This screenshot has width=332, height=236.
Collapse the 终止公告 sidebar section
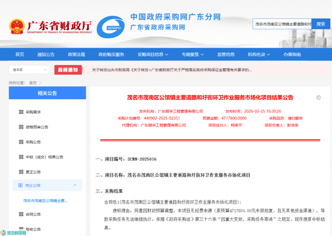[75, 185]
